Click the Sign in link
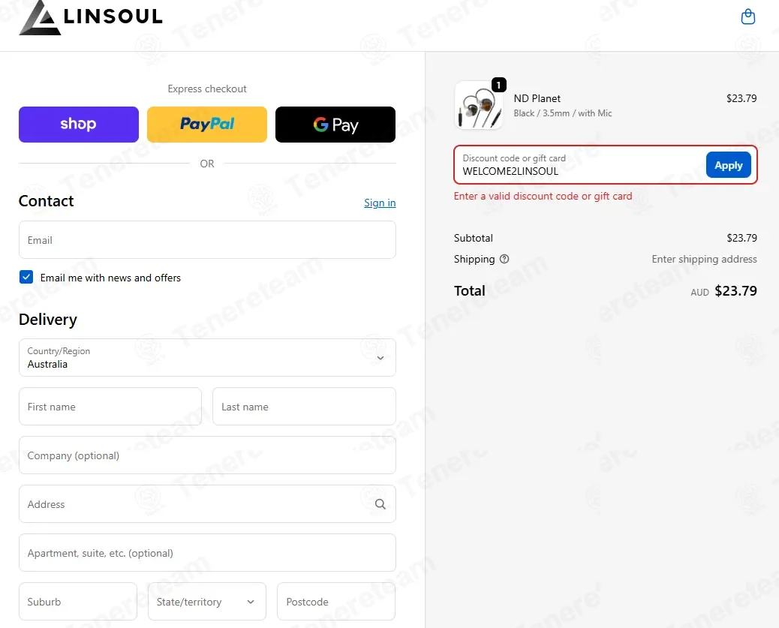The image size is (779, 628). tap(380, 203)
